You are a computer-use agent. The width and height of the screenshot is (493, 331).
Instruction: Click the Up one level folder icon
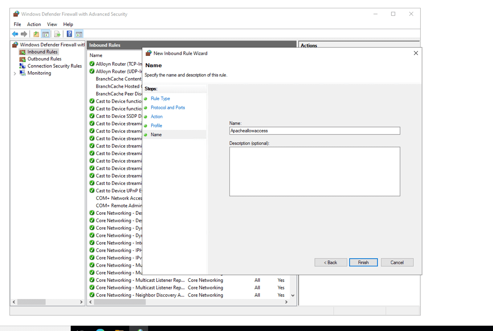(36, 34)
